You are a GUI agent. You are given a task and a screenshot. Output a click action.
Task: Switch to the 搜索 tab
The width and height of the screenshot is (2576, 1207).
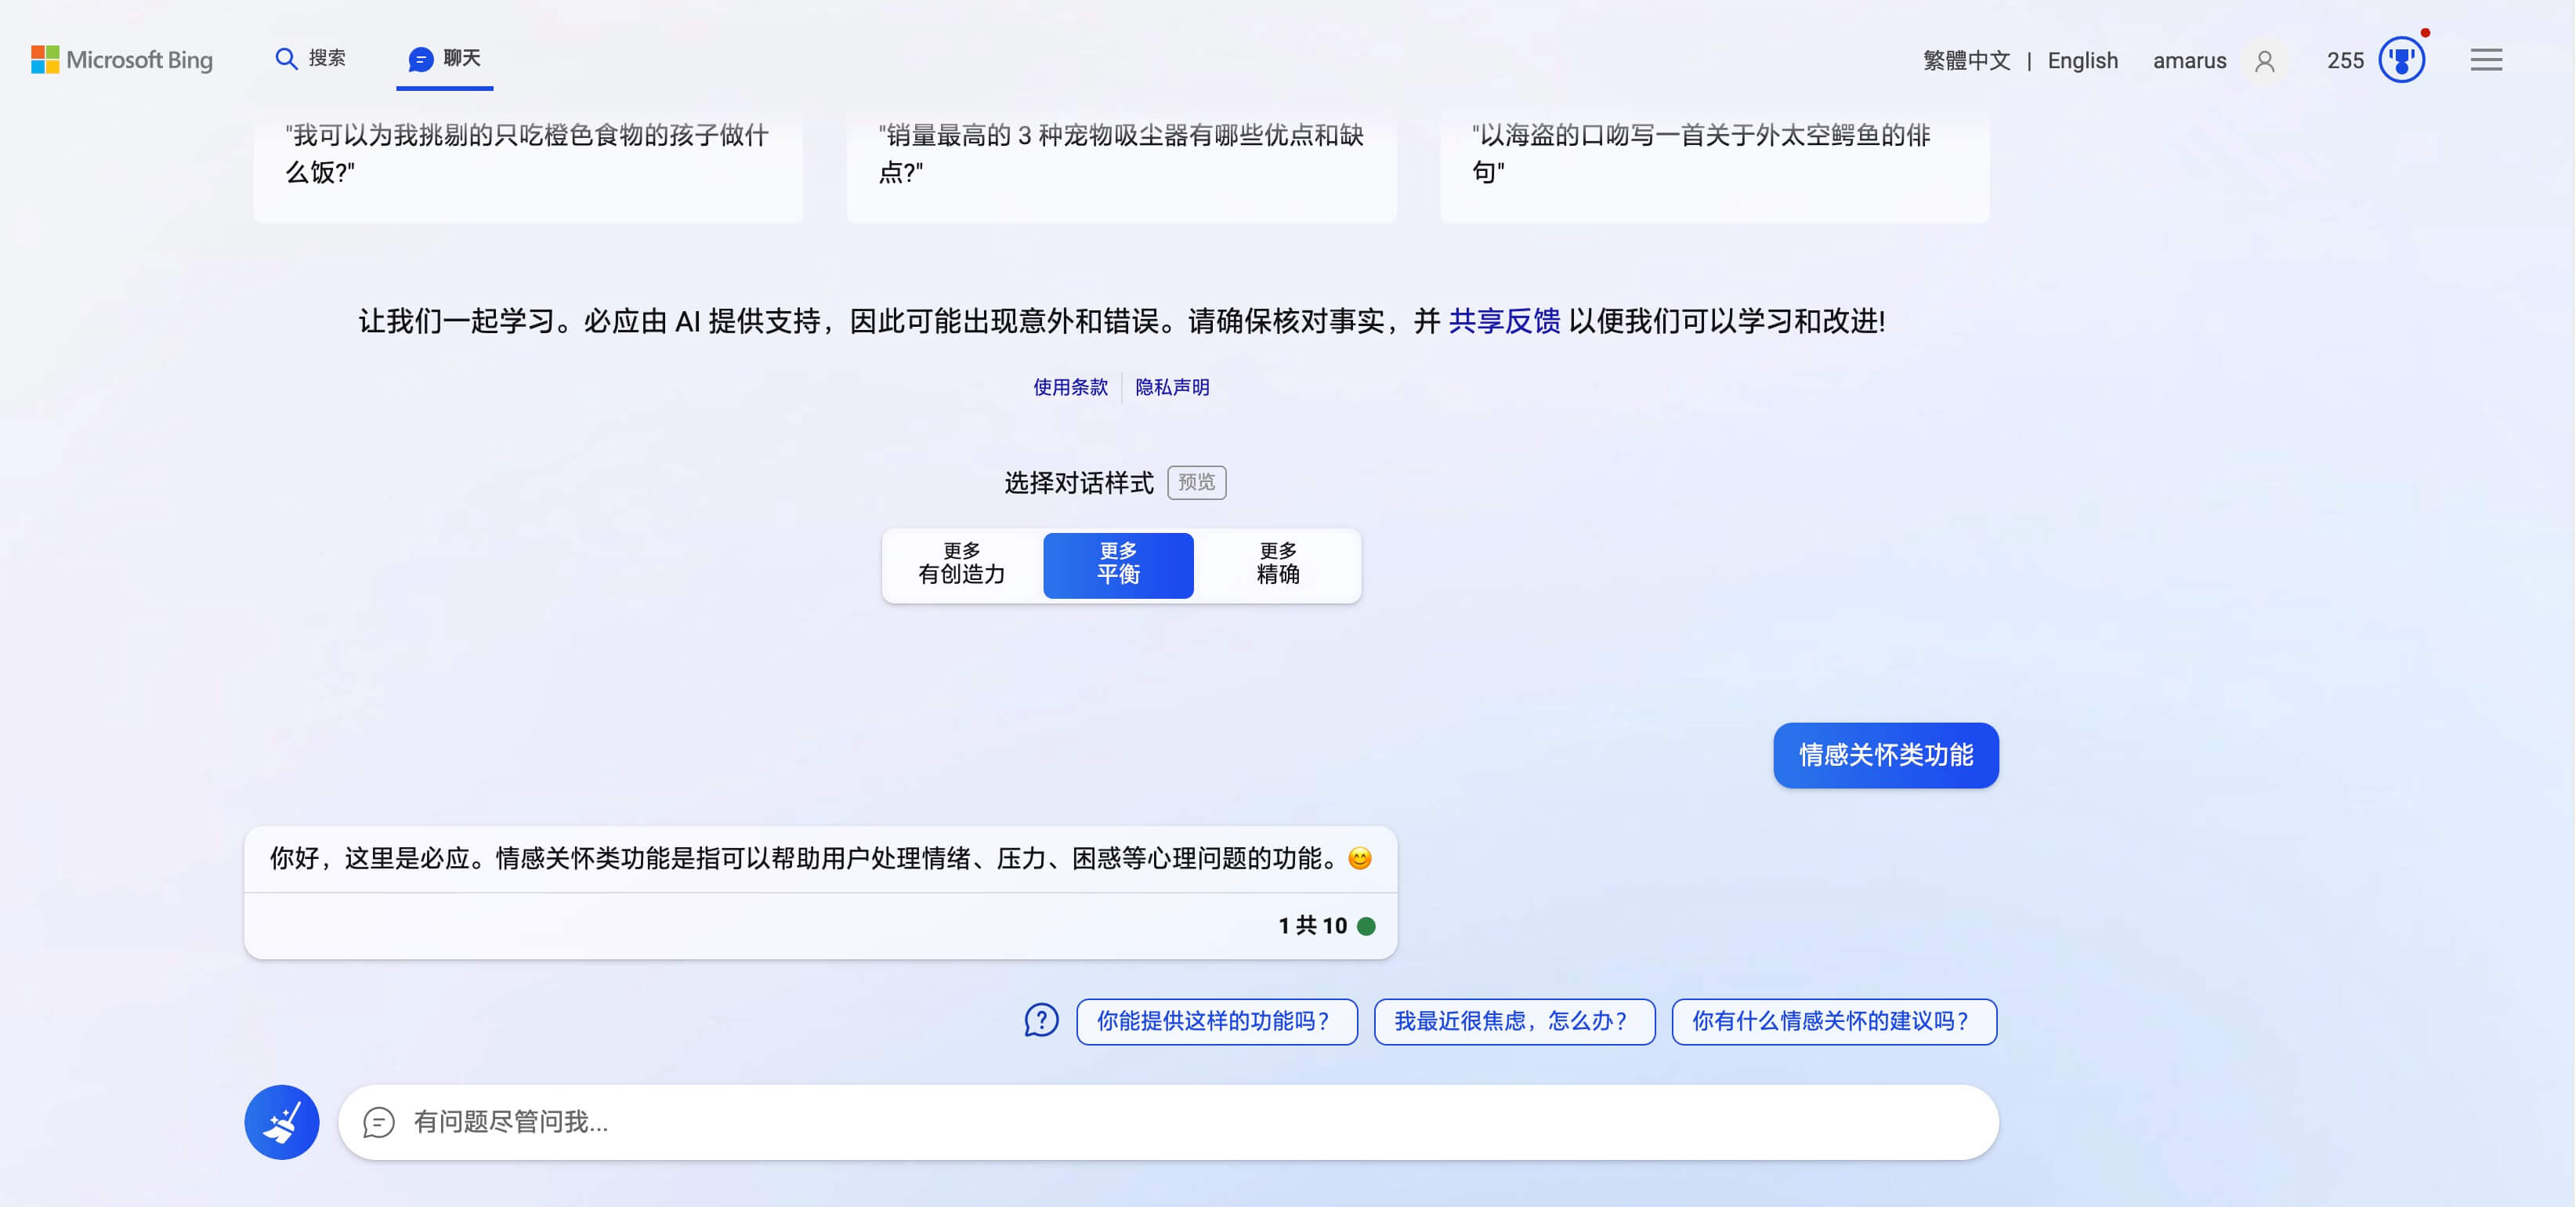pyautogui.click(x=326, y=59)
